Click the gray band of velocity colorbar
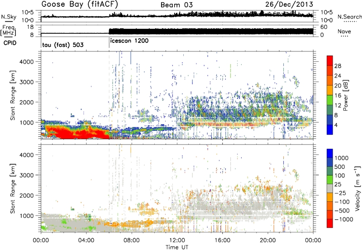This screenshot has width=362, height=250. click(x=330, y=188)
